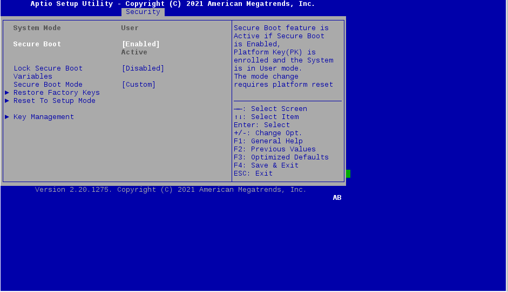Open the Secure Boot Mode [Custom] option
This screenshot has width=508, height=292.
(138, 85)
